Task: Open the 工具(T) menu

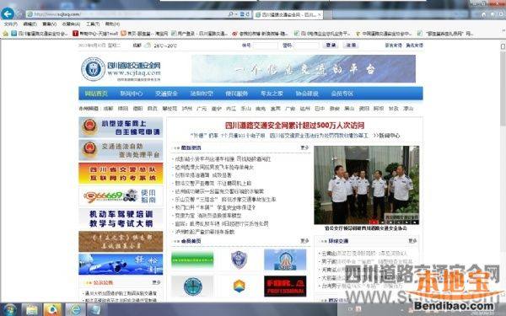Action: (93, 24)
